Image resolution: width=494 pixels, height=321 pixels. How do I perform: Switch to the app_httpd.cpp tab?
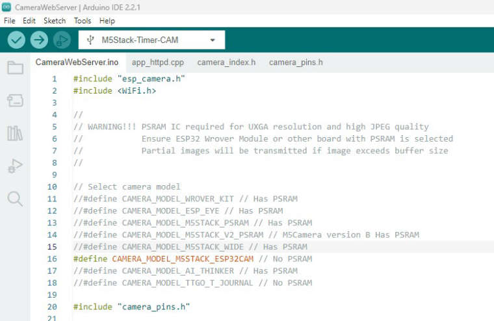[158, 62]
